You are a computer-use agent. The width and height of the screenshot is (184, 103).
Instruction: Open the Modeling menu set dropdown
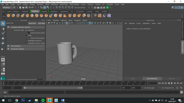pyautogui.click(x=9, y=8)
